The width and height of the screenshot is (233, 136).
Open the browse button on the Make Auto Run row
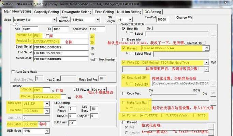pyautogui.click(x=213, y=102)
